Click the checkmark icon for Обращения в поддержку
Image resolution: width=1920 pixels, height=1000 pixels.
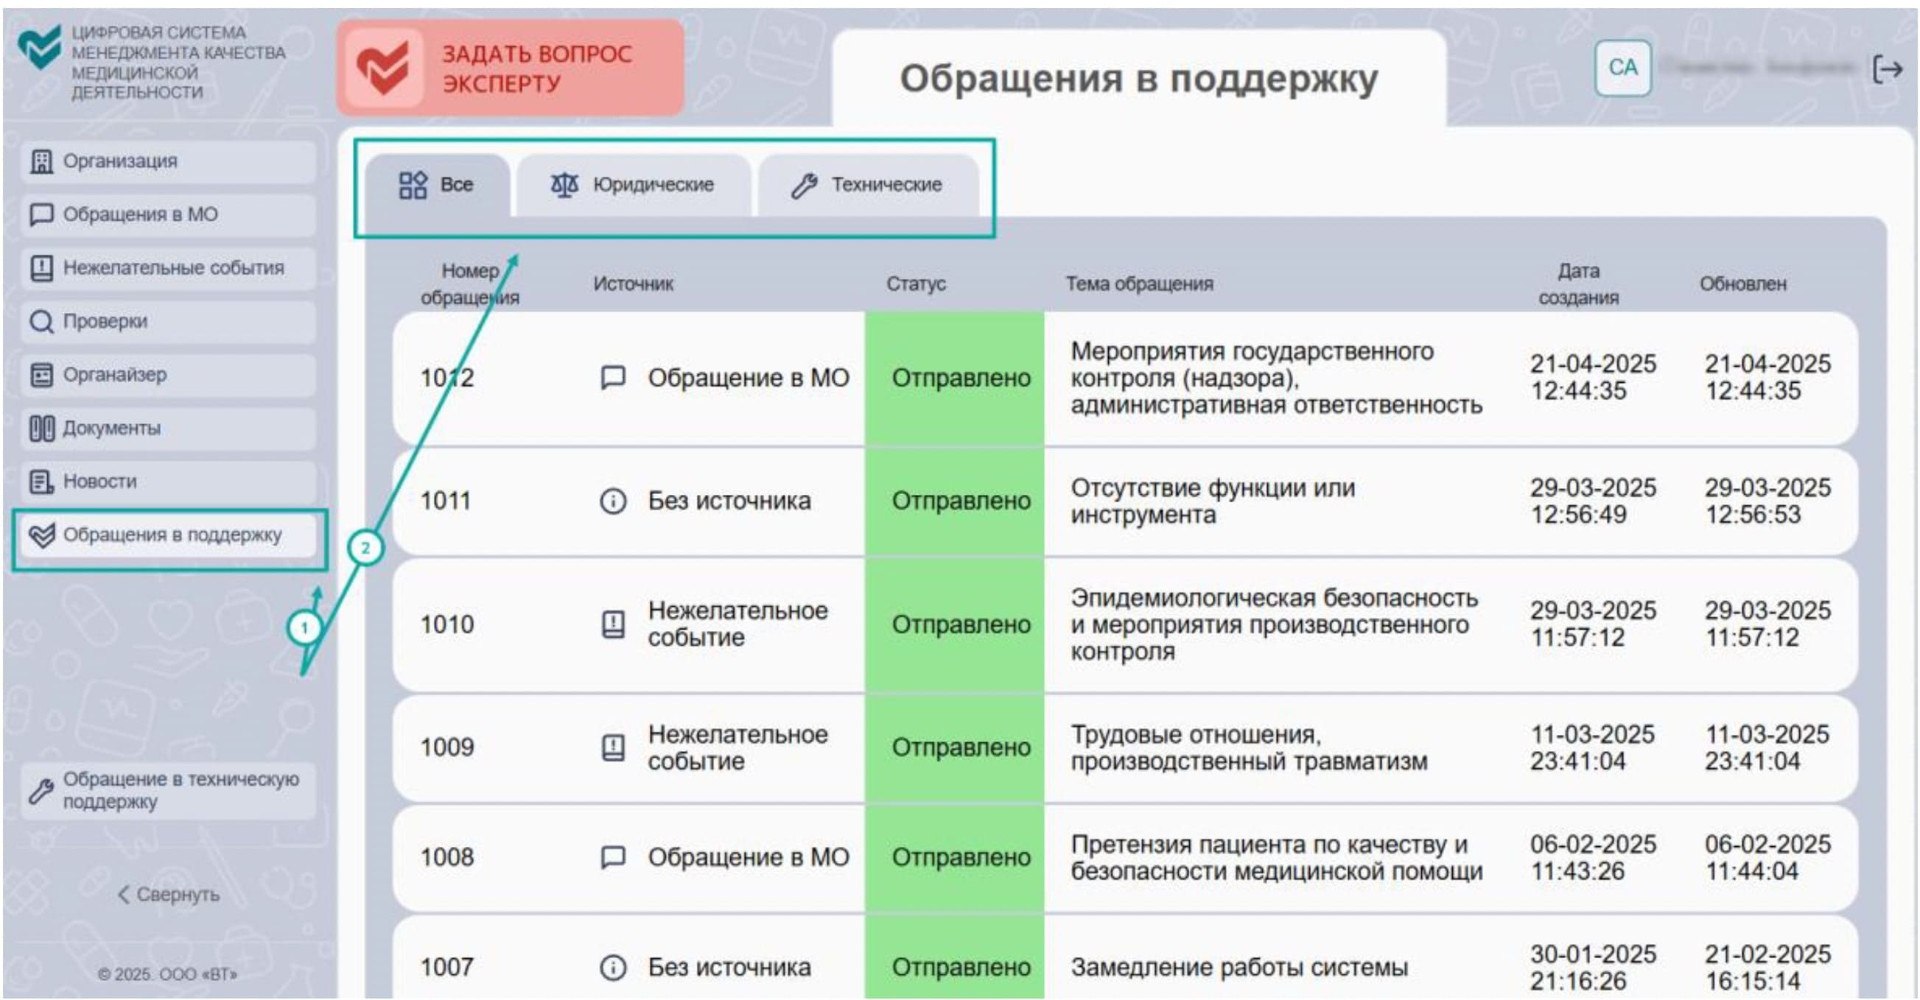point(42,535)
